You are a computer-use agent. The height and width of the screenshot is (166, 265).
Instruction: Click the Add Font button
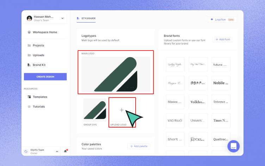coord(222,40)
